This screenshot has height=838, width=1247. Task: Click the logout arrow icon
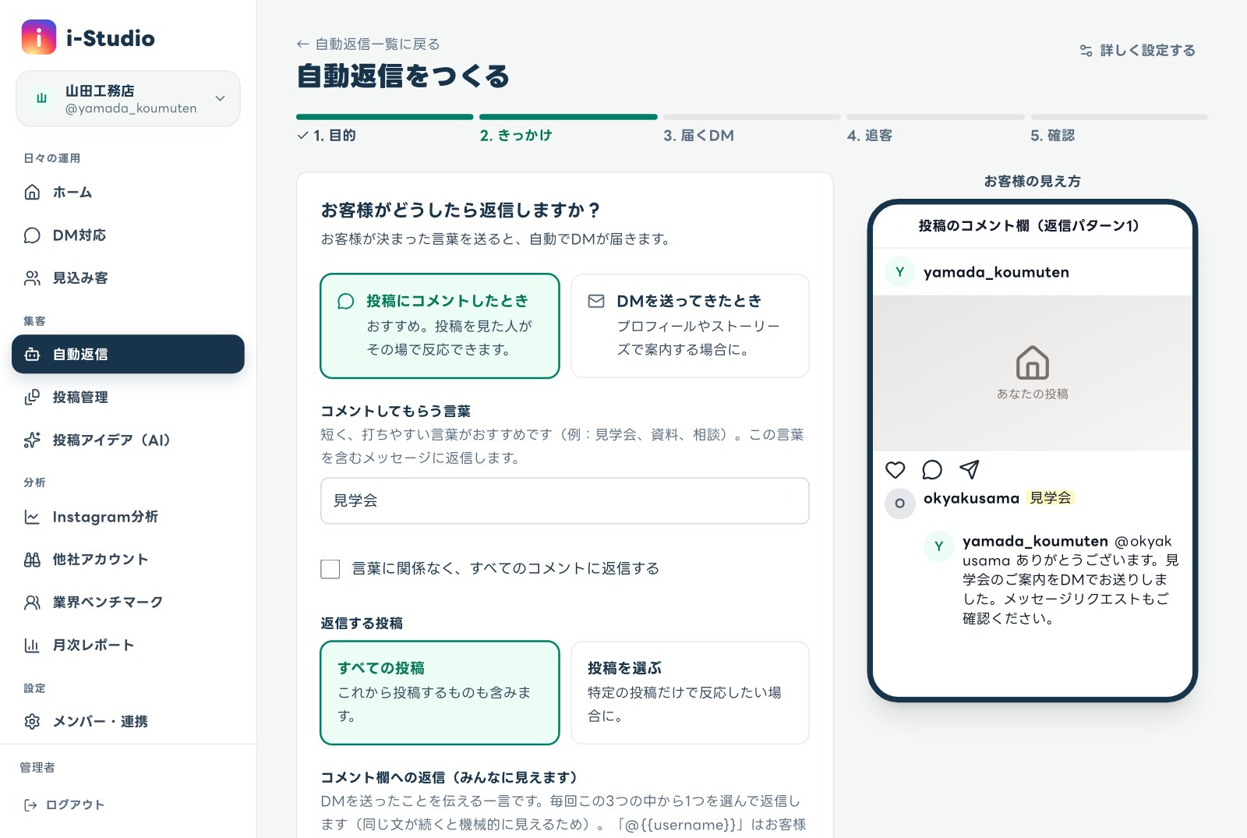tap(30, 804)
